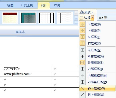Viewport: 116px width, 98px height.
Task: Click the inside vertical border icon (内部竖框线)
Action: point(82,82)
